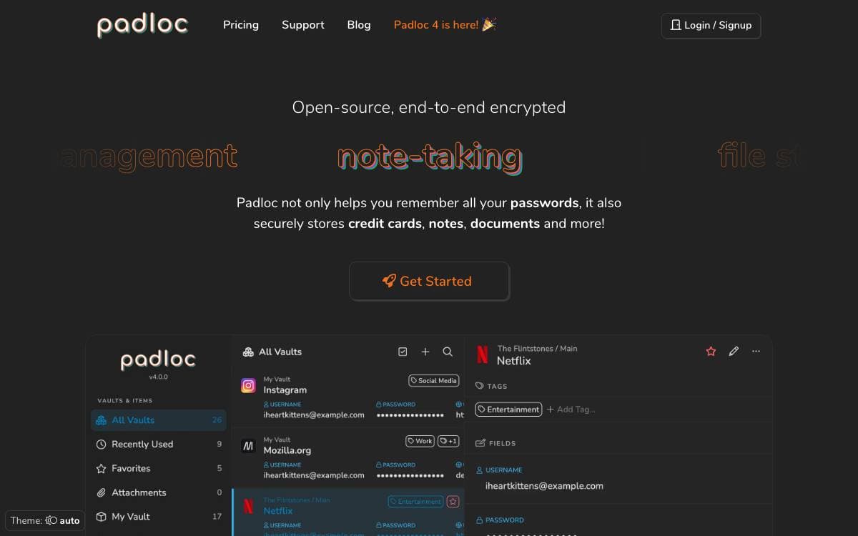The image size is (858, 536).
Task: Click the Login / Signup button
Action: coord(711,25)
